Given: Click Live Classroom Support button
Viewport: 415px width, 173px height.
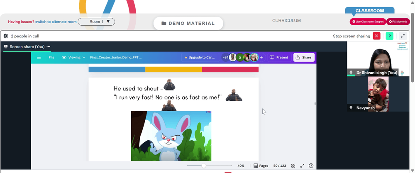Looking at the screenshot, I should coord(368,22).
